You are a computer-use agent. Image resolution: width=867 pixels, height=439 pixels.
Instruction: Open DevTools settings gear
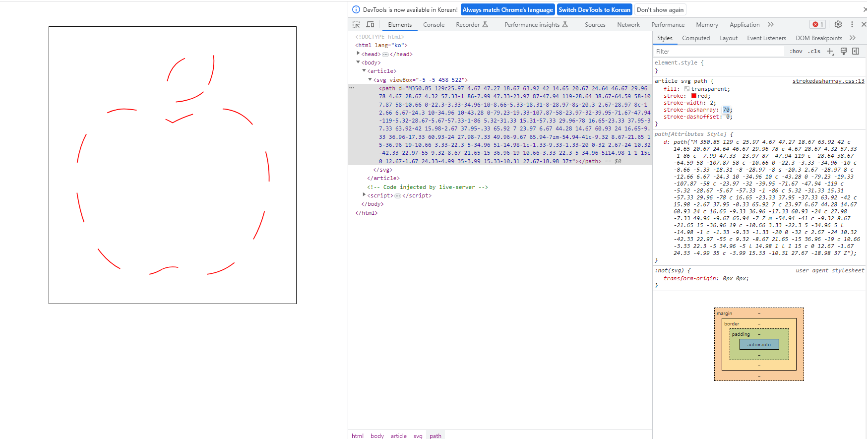pos(838,24)
